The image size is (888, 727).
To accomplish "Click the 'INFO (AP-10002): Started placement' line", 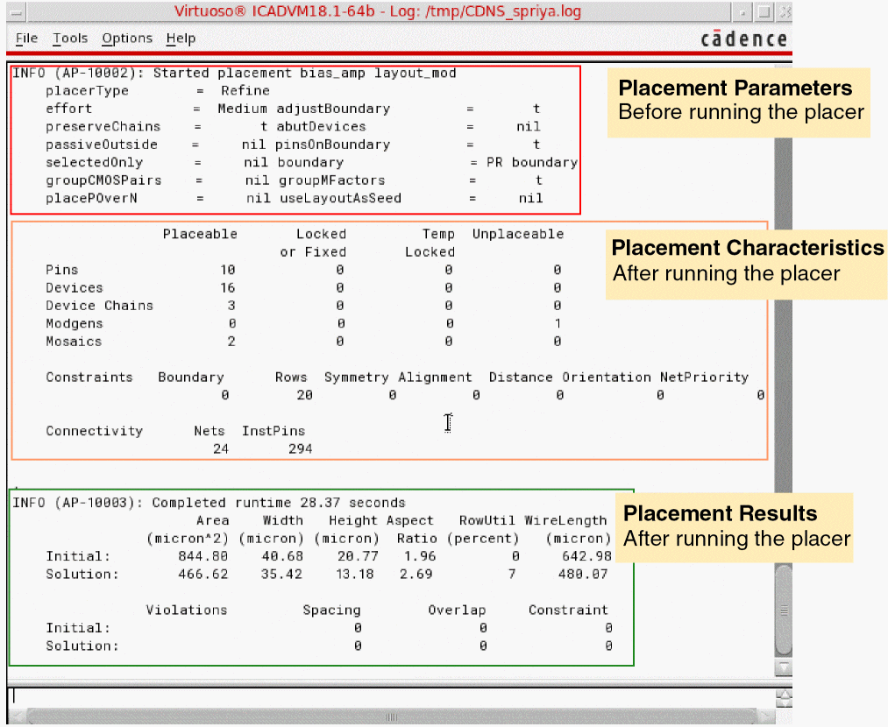I will coord(234,73).
